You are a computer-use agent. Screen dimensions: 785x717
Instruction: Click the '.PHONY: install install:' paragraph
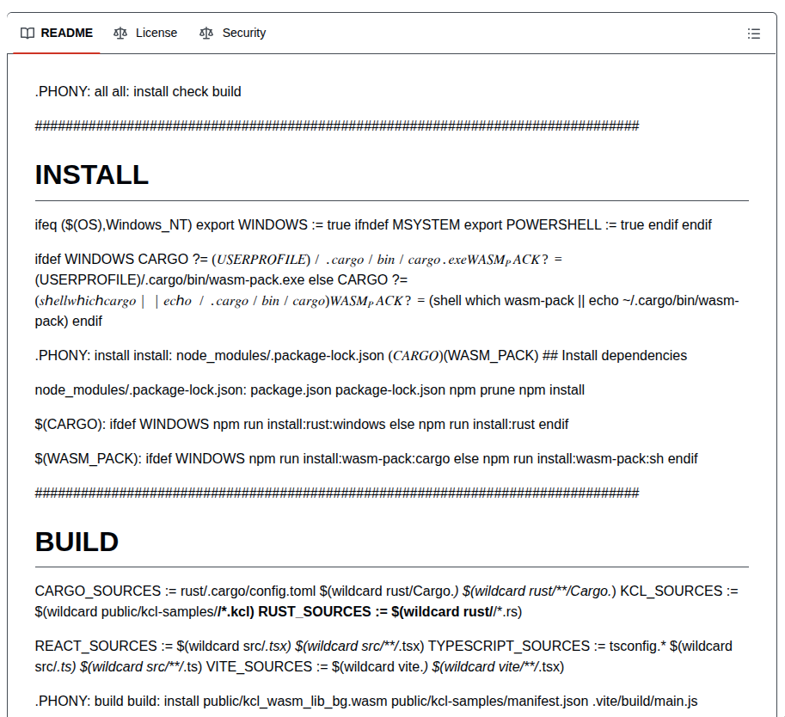click(x=360, y=356)
